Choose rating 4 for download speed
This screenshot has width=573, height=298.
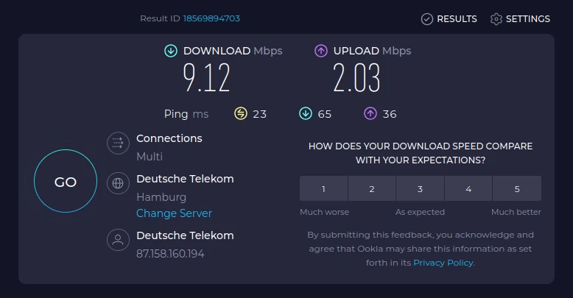[x=468, y=189]
